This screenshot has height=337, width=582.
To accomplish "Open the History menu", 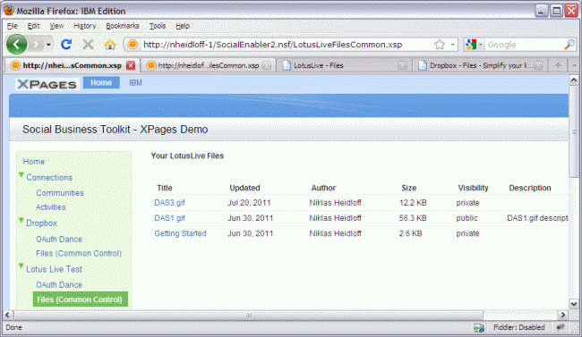I will tap(85, 26).
